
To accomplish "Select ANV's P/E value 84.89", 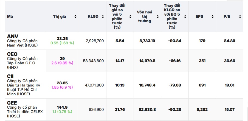I will [x=230, y=41].
